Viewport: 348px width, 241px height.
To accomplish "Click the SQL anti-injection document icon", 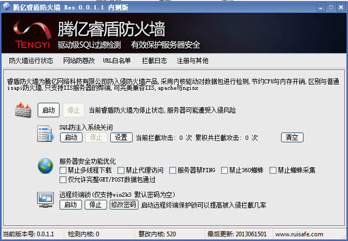I will 45,133.
